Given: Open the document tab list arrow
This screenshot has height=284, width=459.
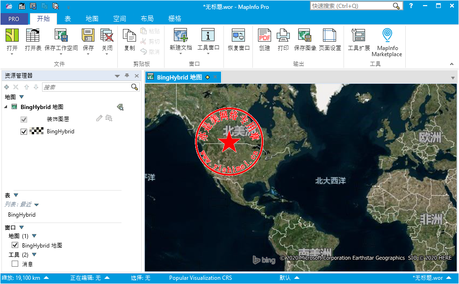Looking at the screenshot, I should [x=453, y=78].
